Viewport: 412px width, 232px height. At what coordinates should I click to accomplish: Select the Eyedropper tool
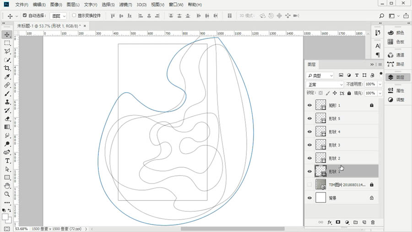click(7, 77)
